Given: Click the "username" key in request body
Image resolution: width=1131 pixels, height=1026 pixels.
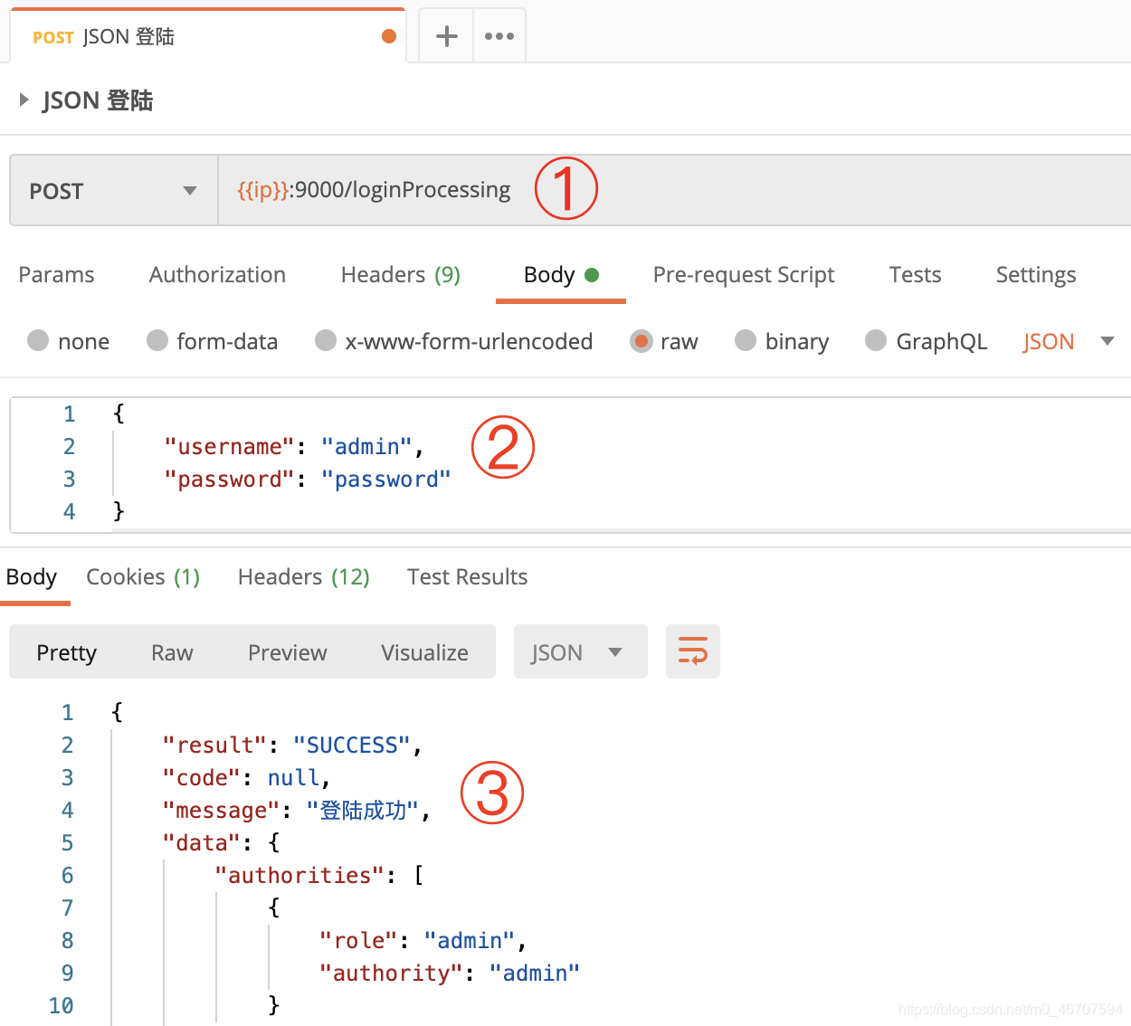Looking at the screenshot, I should click(x=230, y=447).
